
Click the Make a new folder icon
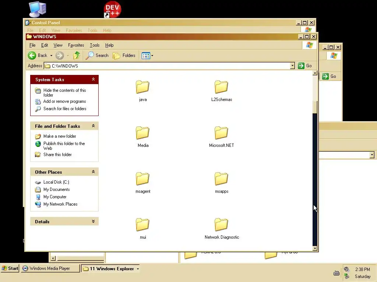(38, 136)
